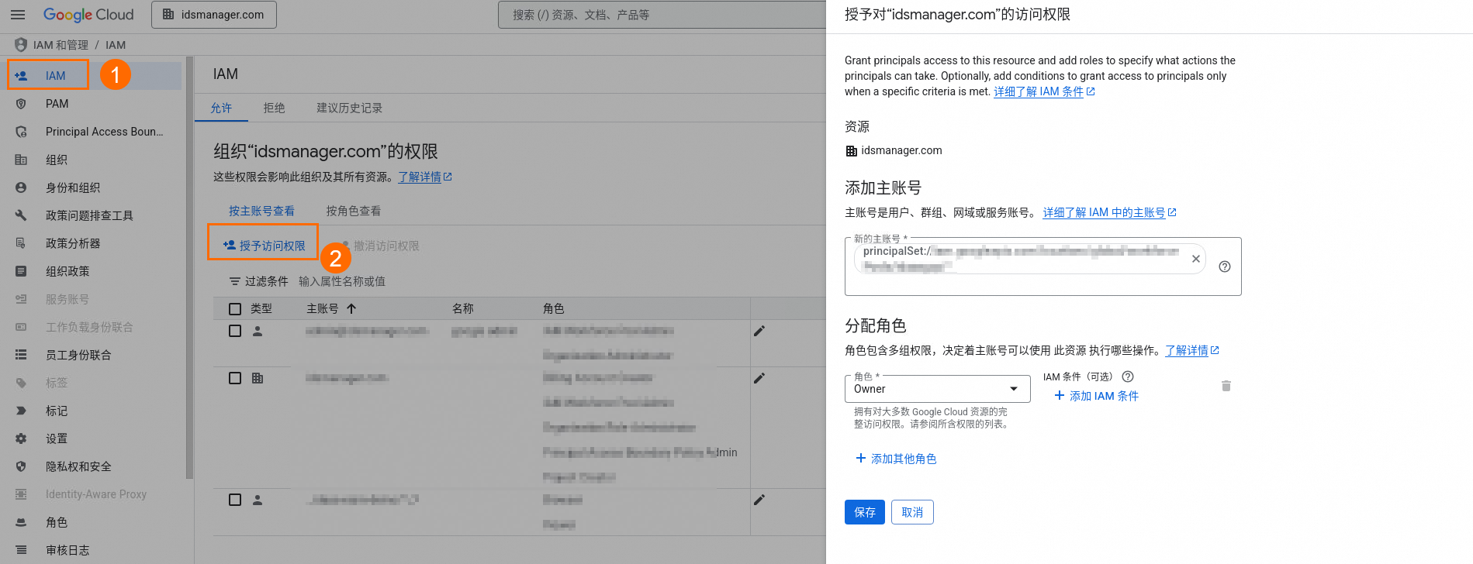
Task: Click the filter list icon
Action: point(234,281)
